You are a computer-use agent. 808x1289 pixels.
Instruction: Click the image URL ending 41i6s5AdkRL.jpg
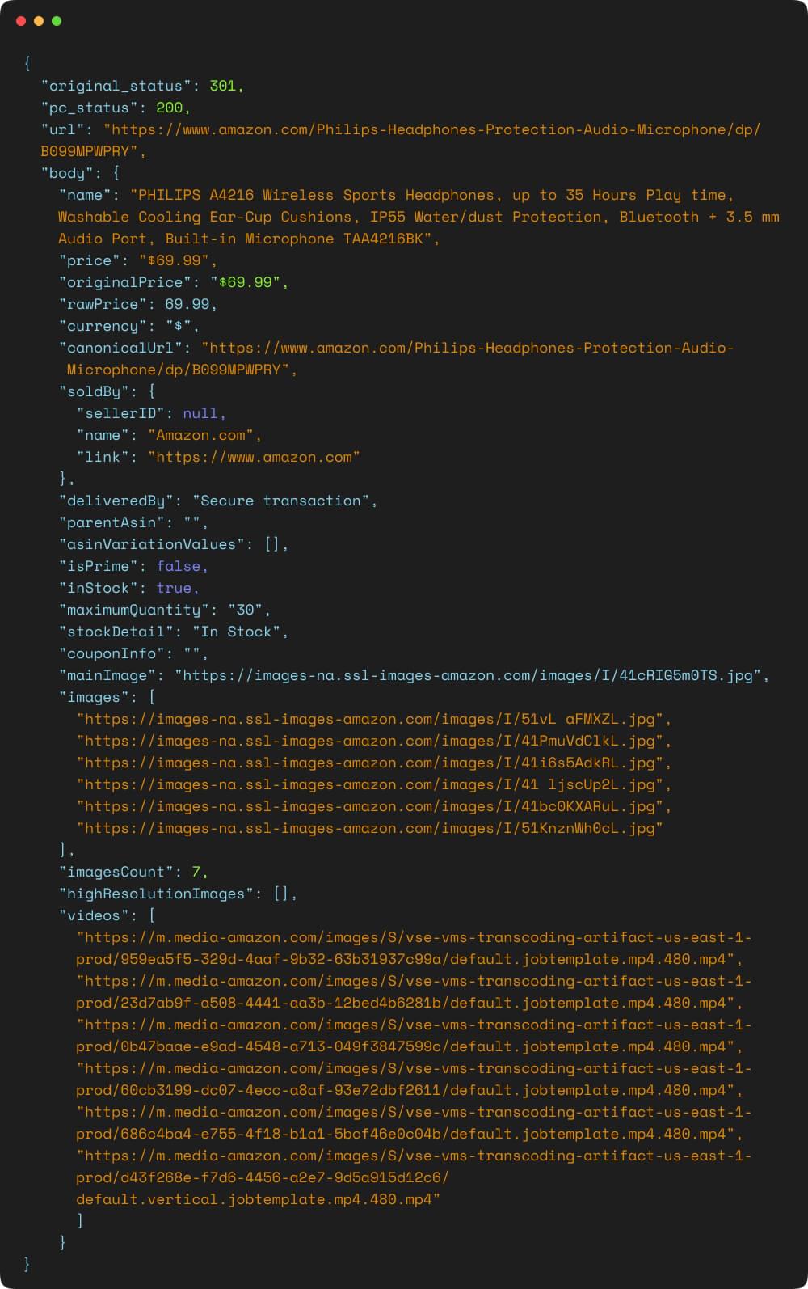point(370,763)
